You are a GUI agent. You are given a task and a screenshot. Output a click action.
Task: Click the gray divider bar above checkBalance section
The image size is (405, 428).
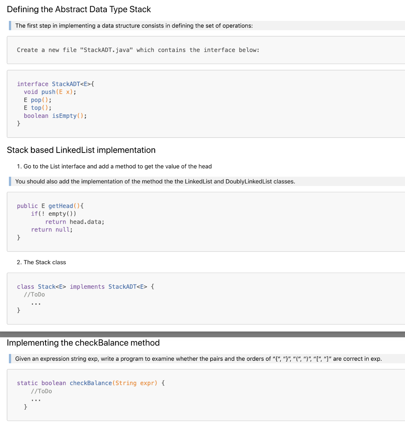click(202, 334)
